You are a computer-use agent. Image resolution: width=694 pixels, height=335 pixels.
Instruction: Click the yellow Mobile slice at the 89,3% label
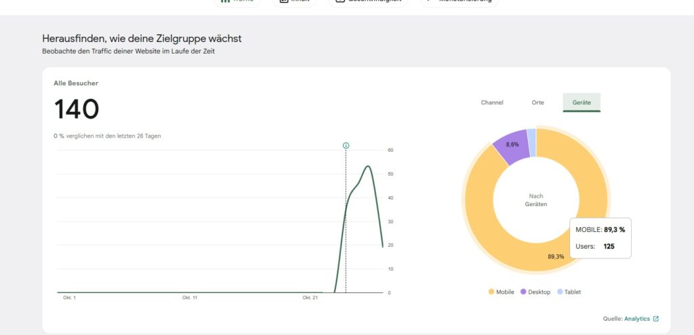(x=556, y=256)
